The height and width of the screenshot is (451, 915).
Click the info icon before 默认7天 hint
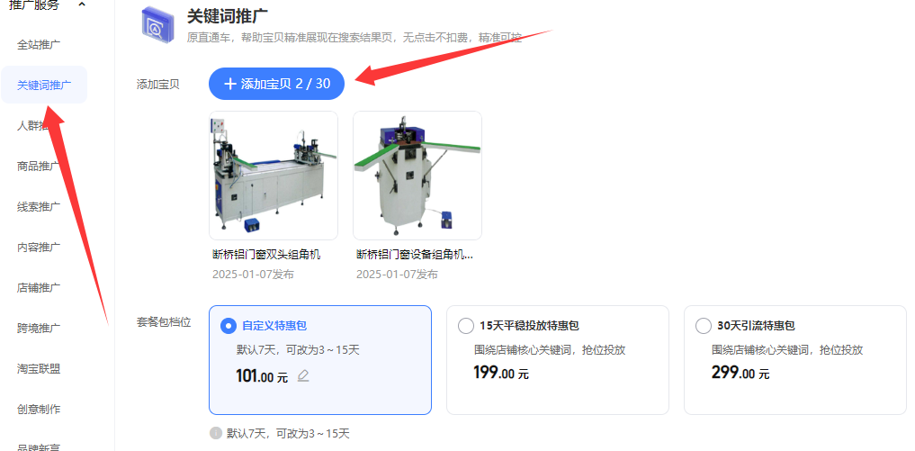216,433
